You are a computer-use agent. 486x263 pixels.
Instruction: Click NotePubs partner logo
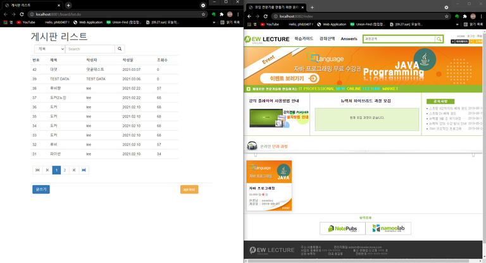point(342,228)
